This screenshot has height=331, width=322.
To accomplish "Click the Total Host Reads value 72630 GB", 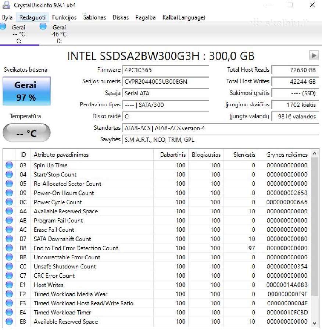I will [295, 70].
